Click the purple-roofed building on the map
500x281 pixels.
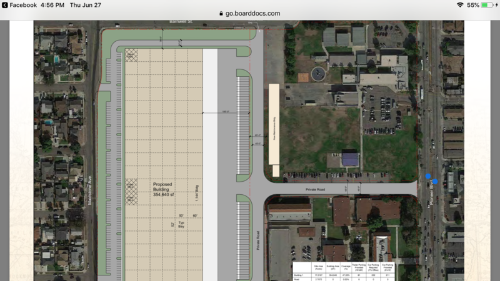[351, 159]
